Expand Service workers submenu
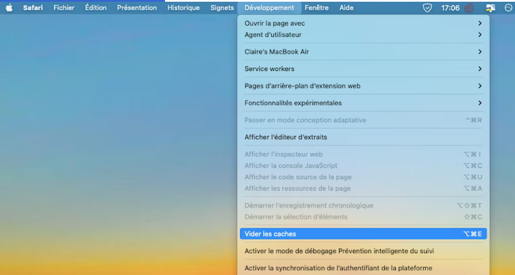The width and height of the screenshot is (515, 275). pyautogui.click(x=363, y=69)
